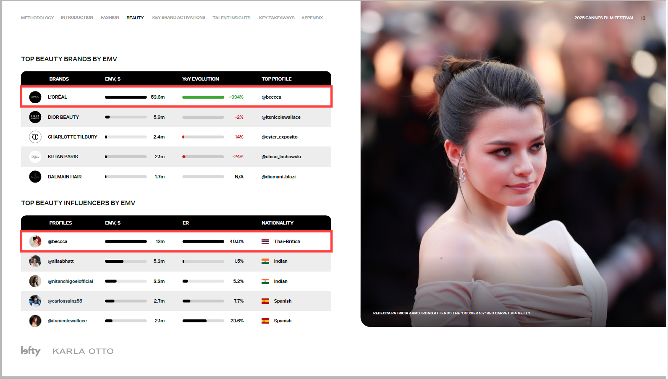
Task: Click the "Brands" column header
Action: point(59,79)
